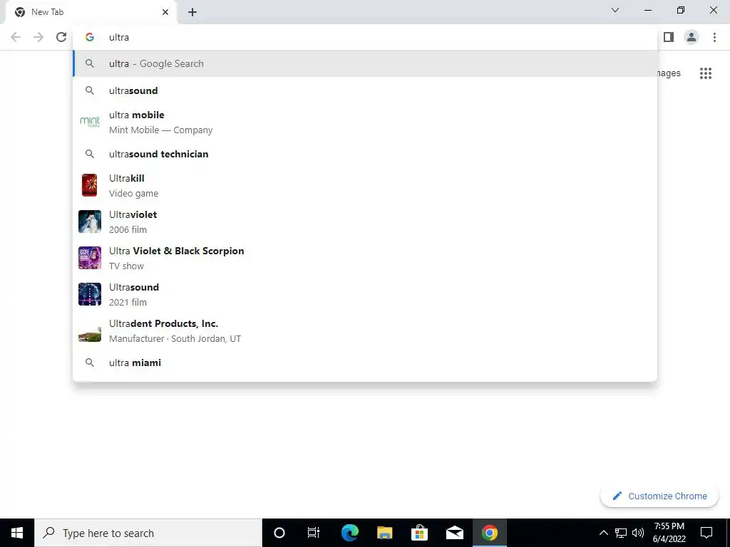Click the magnifier beside ultra miami

coord(90,363)
